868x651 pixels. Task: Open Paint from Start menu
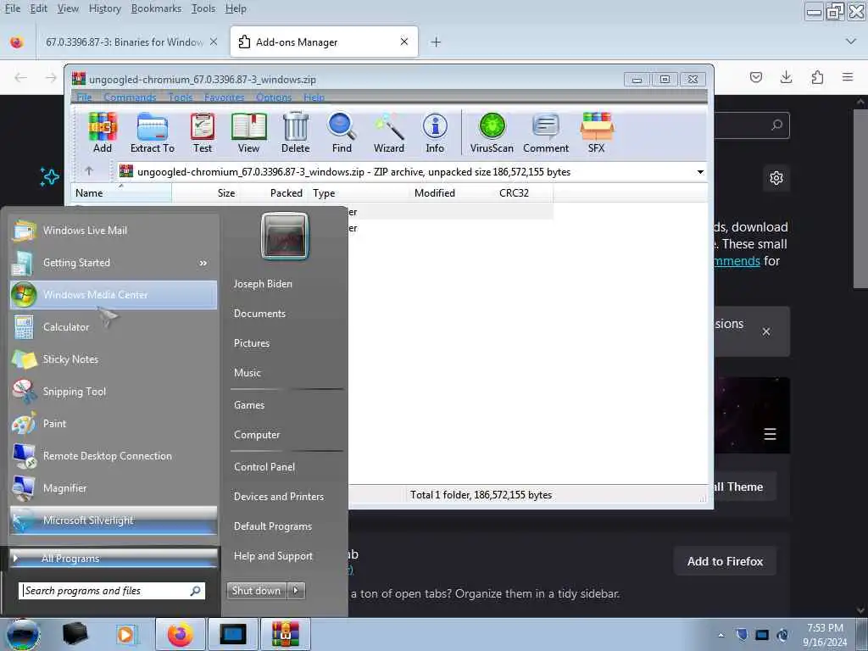pyautogui.click(x=113, y=424)
